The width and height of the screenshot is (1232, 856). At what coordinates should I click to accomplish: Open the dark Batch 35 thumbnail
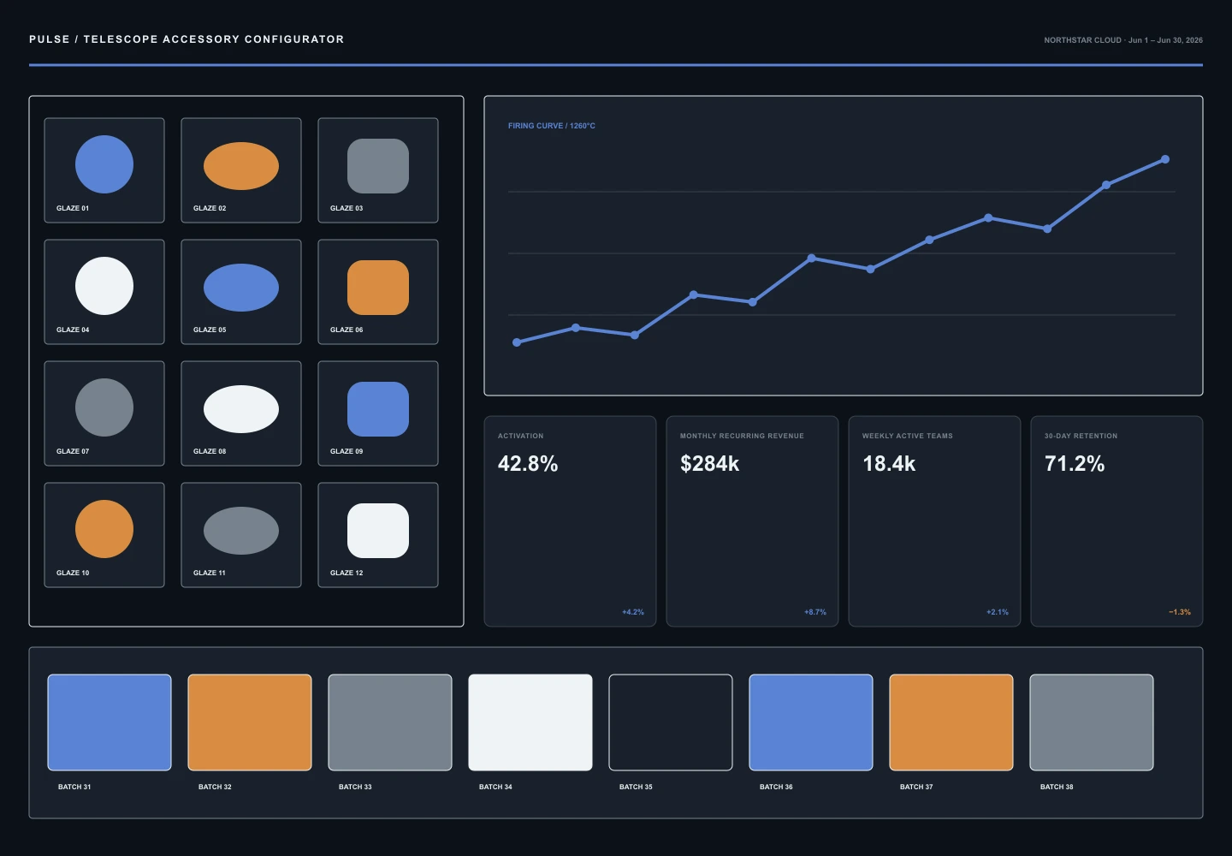[671, 722]
